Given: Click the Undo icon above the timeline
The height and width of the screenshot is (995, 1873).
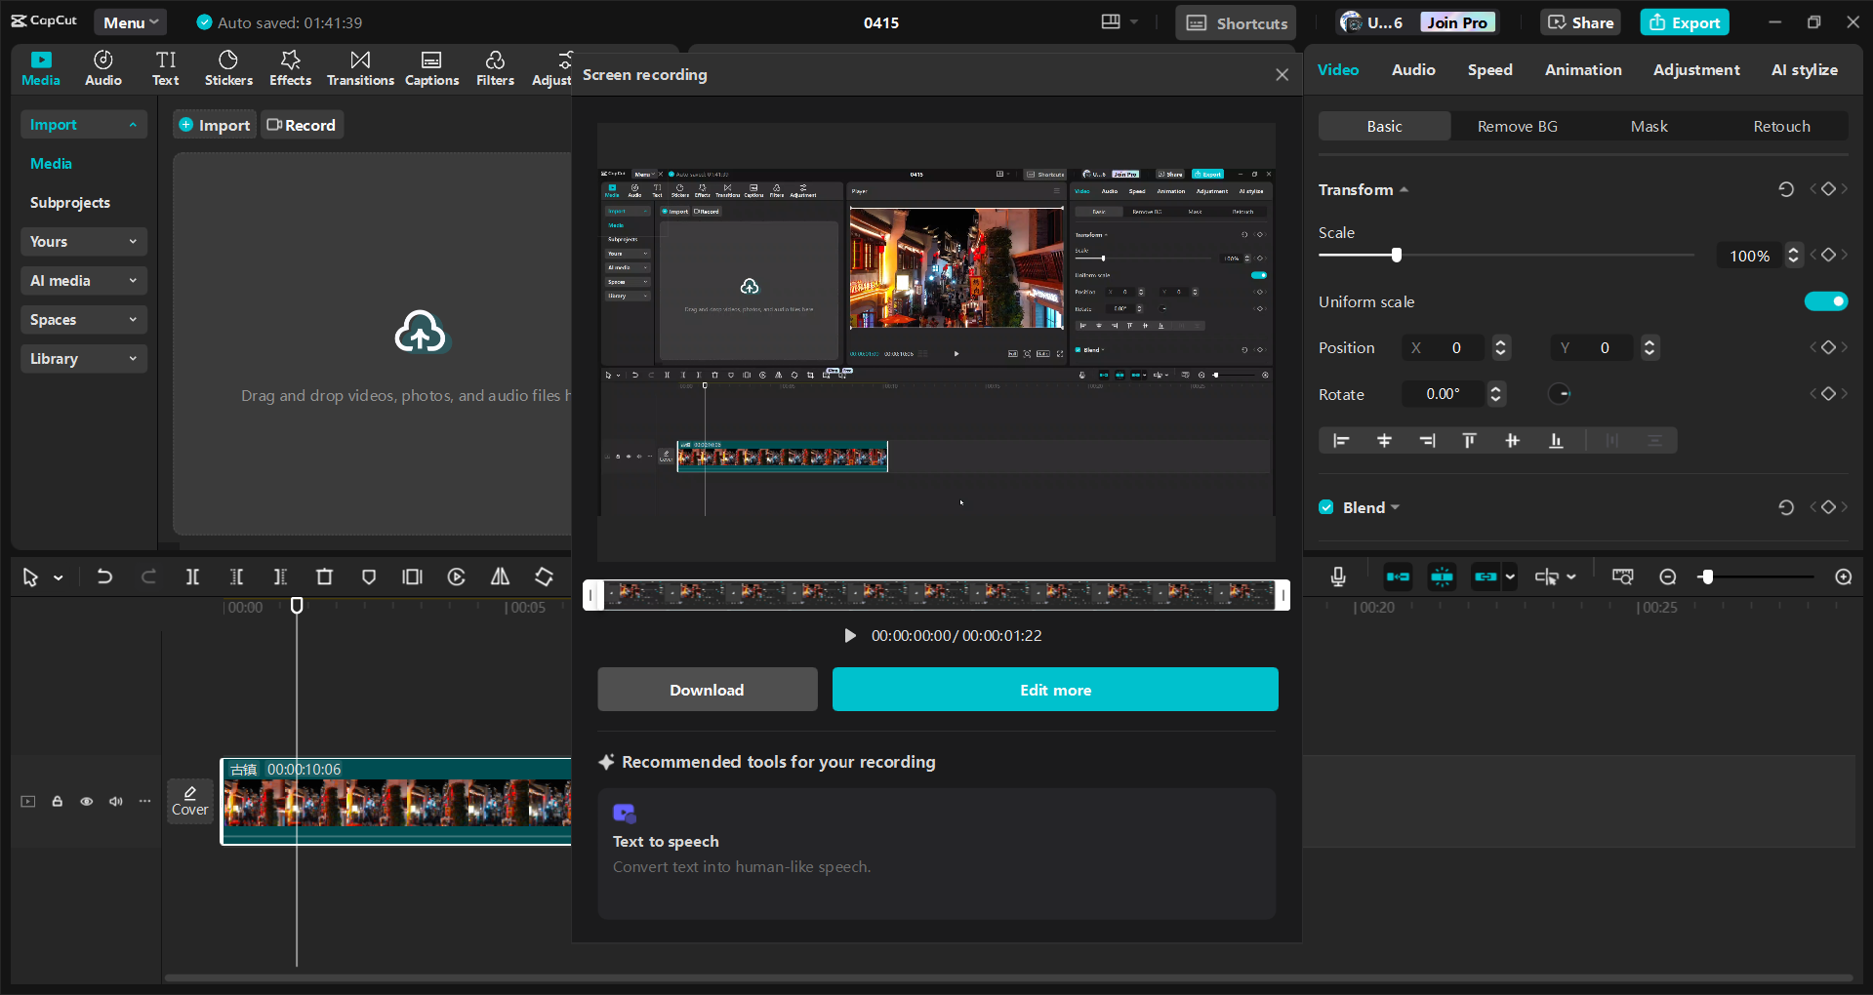Looking at the screenshot, I should click(105, 577).
